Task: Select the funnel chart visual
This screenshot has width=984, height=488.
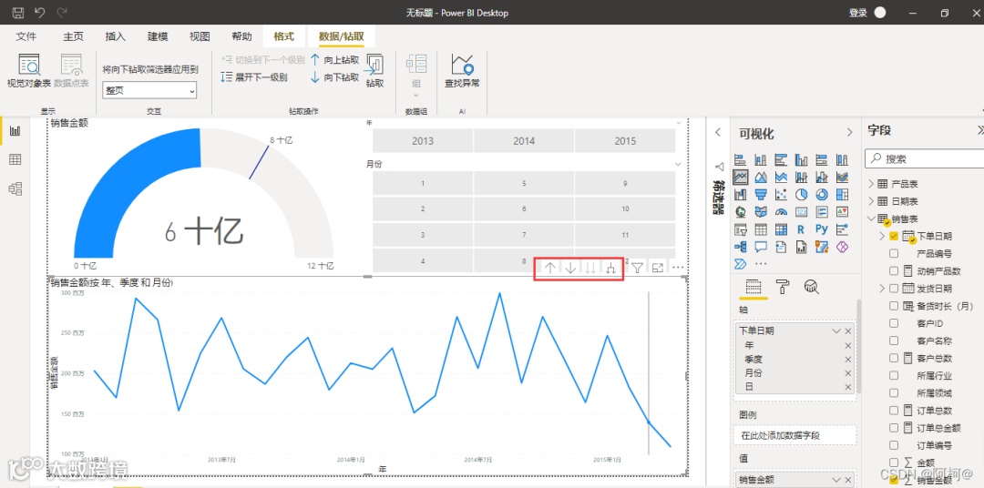Action: (761, 195)
